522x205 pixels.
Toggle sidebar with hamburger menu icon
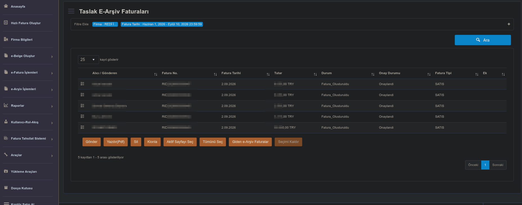71,11
